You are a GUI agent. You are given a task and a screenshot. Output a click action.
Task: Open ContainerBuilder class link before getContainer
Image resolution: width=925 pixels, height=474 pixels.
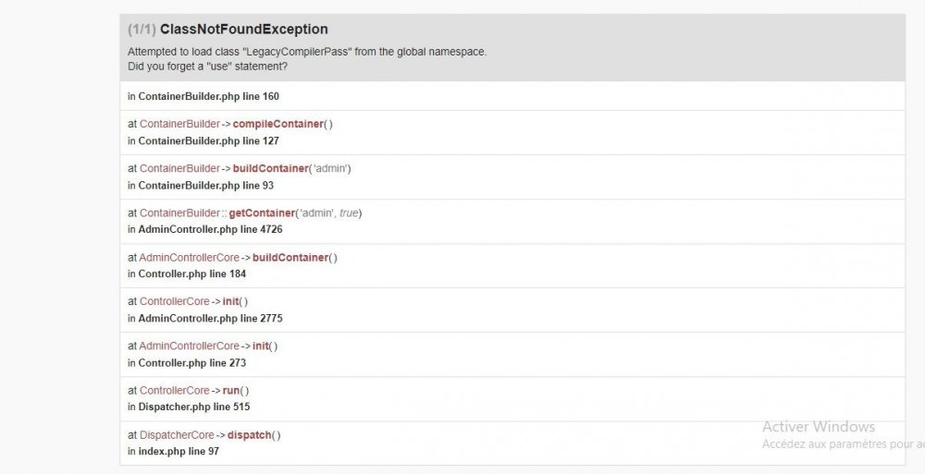pyautogui.click(x=179, y=213)
